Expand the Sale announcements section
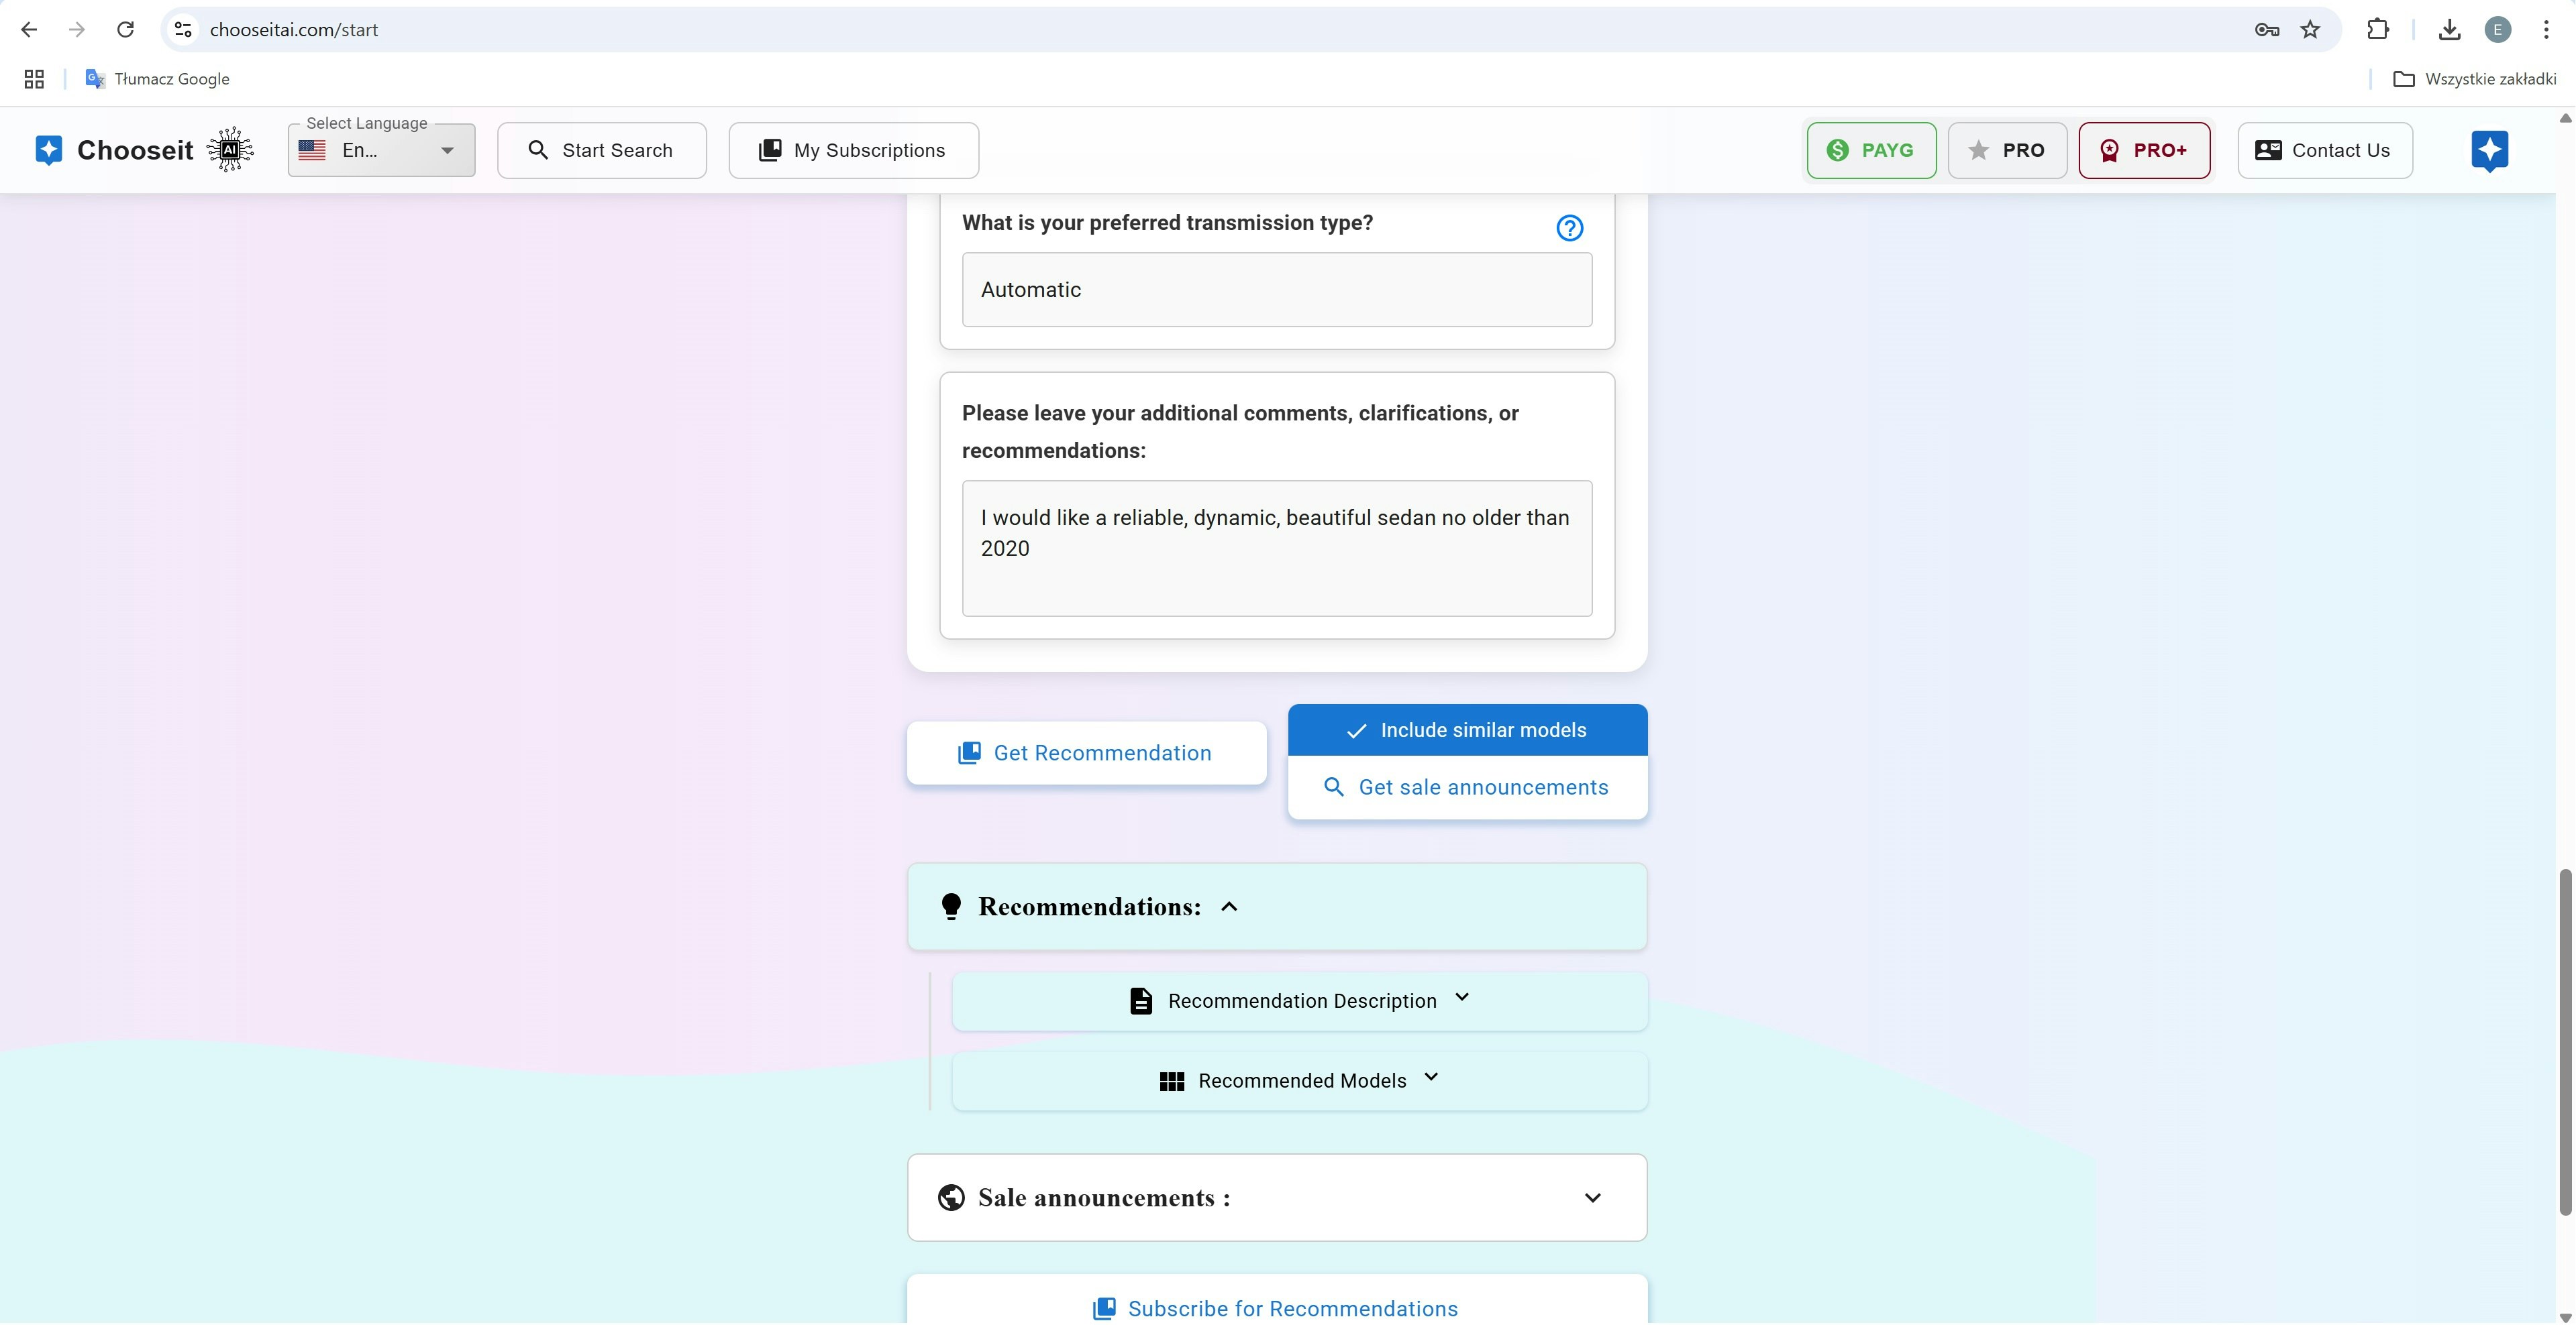The height and width of the screenshot is (1325, 2576). coord(1592,1198)
